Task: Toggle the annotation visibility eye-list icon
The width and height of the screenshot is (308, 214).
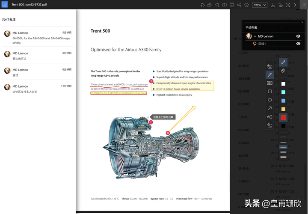Action: (x=281, y=5)
